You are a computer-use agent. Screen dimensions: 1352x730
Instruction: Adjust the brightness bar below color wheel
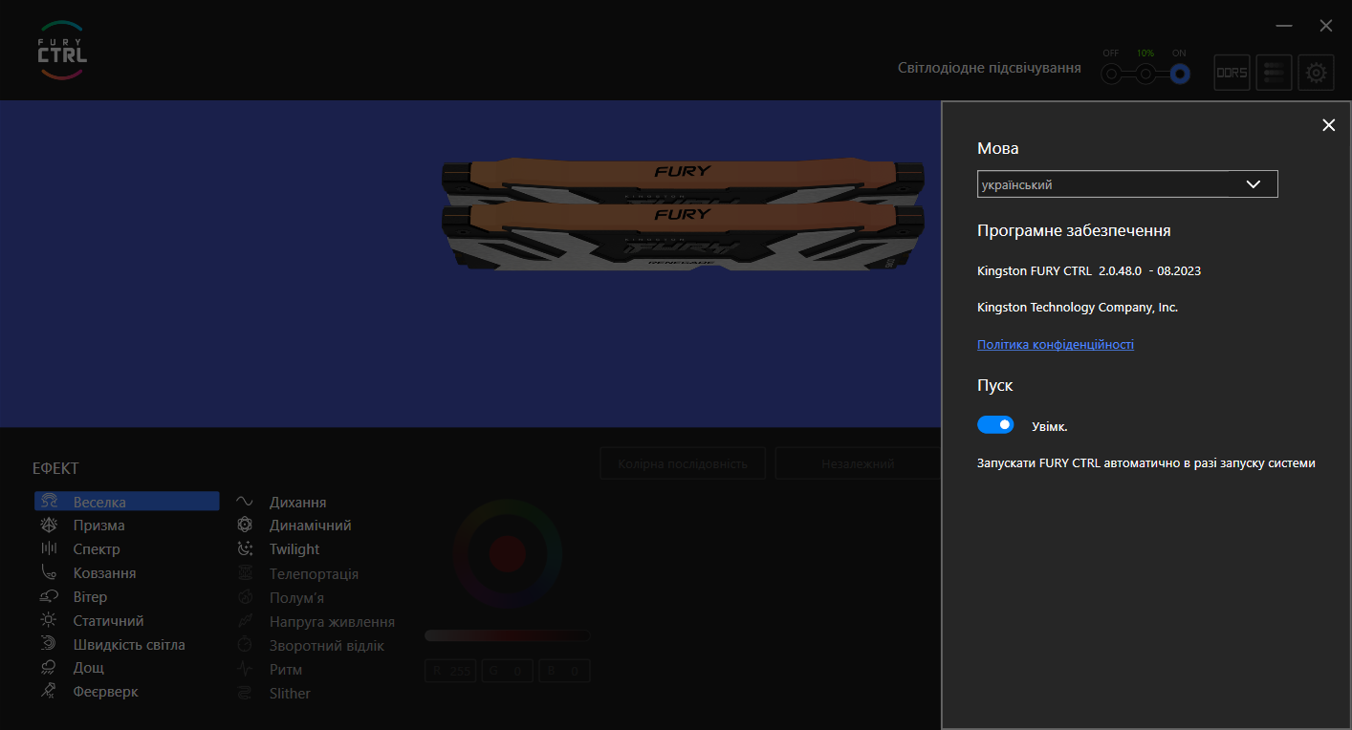coord(508,635)
